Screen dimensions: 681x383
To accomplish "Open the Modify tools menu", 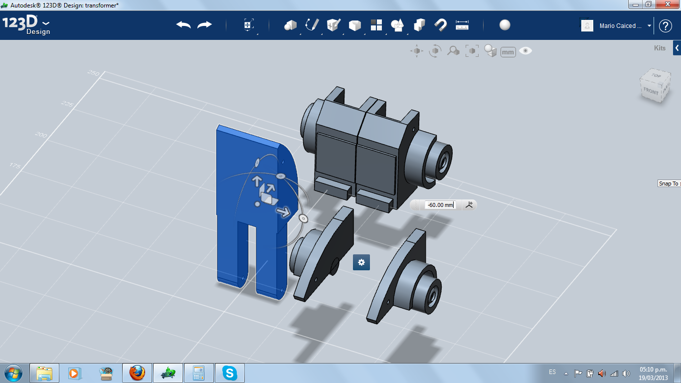I will (x=354, y=25).
